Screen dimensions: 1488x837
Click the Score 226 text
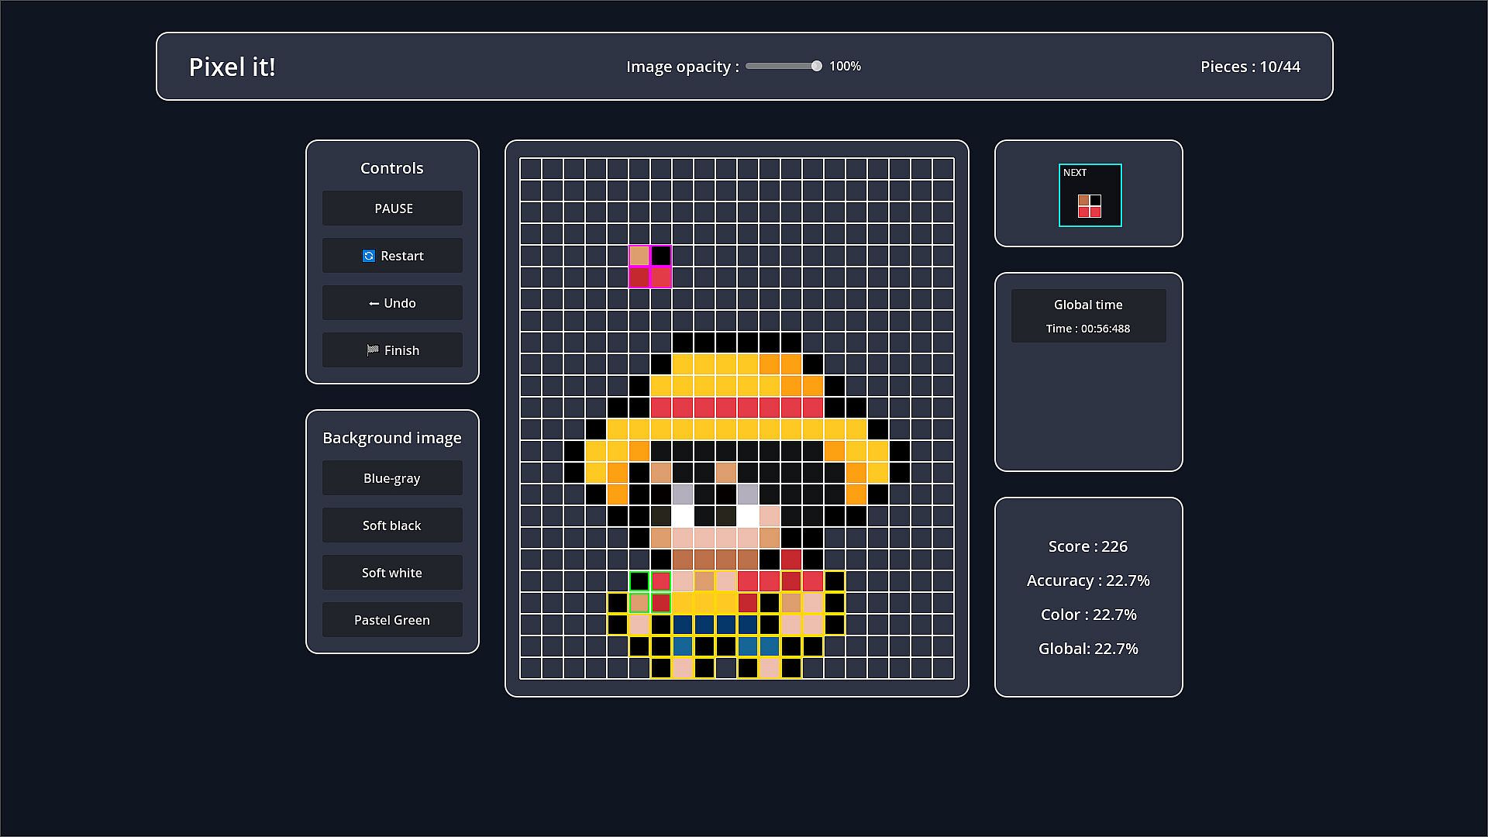point(1088,546)
